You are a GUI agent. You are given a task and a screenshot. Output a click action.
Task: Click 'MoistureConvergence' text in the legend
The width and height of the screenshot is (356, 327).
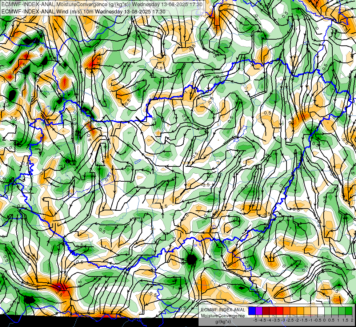coord(223,316)
